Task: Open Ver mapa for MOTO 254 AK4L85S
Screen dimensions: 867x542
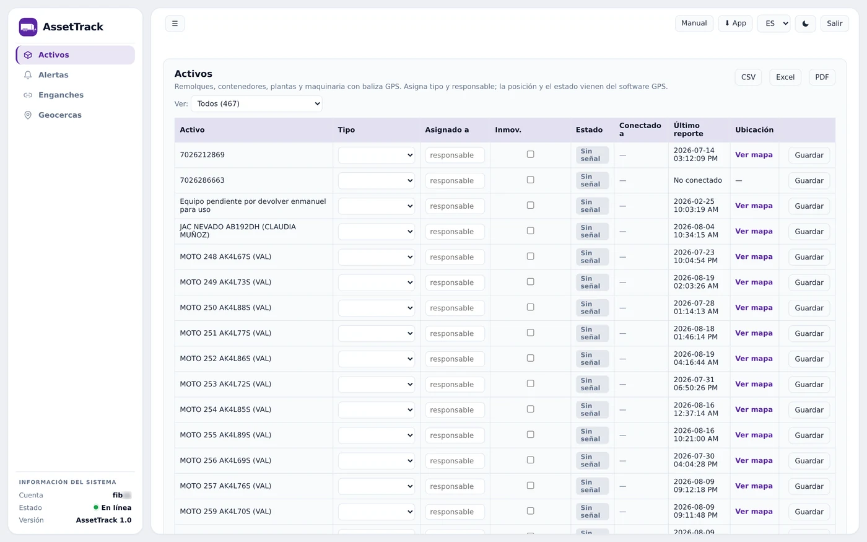Action: (x=754, y=409)
